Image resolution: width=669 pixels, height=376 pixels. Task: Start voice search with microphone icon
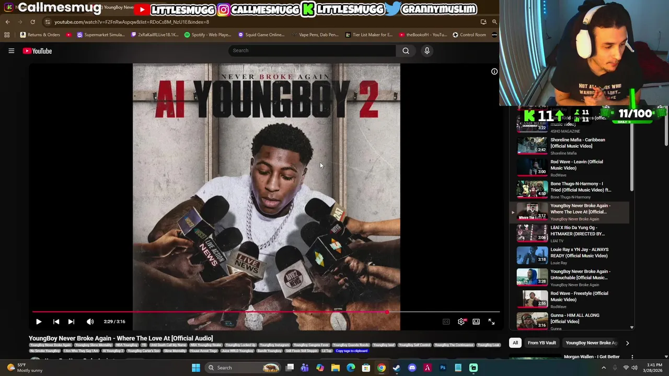tap(427, 51)
